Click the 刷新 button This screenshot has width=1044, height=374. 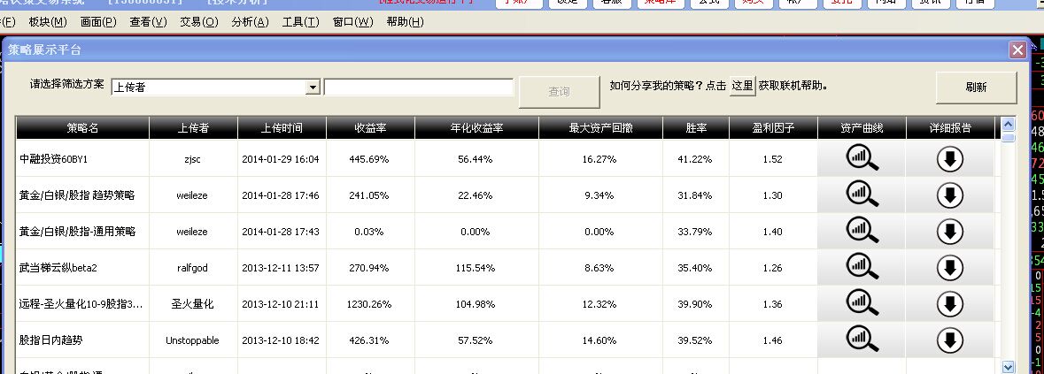point(976,88)
